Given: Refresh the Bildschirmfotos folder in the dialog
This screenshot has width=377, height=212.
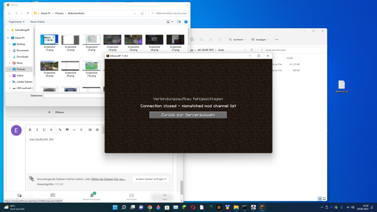Looking at the screenshot, I should coord(142,14).
